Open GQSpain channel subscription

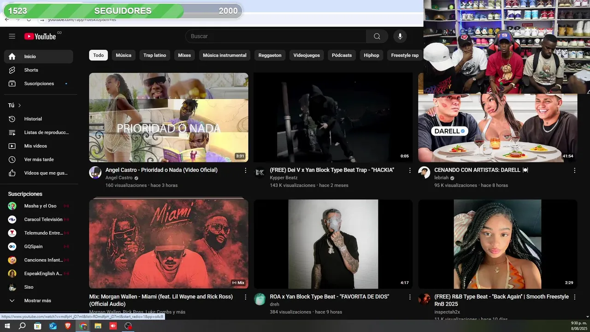point(39,247)
